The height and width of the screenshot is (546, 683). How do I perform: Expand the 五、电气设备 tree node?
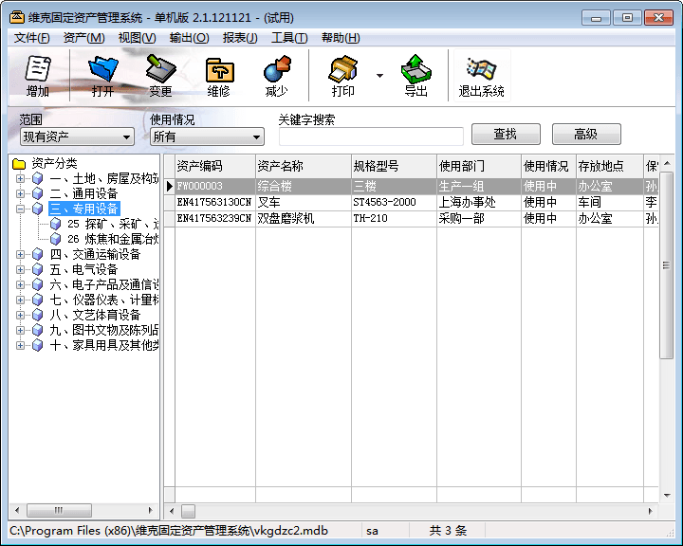click(x=20, y=269)
